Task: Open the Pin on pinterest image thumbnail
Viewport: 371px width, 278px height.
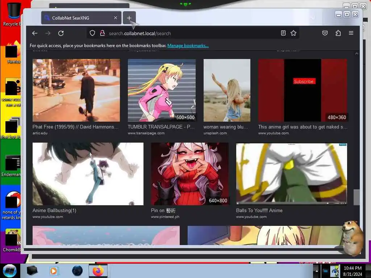Action: (190, 174)
